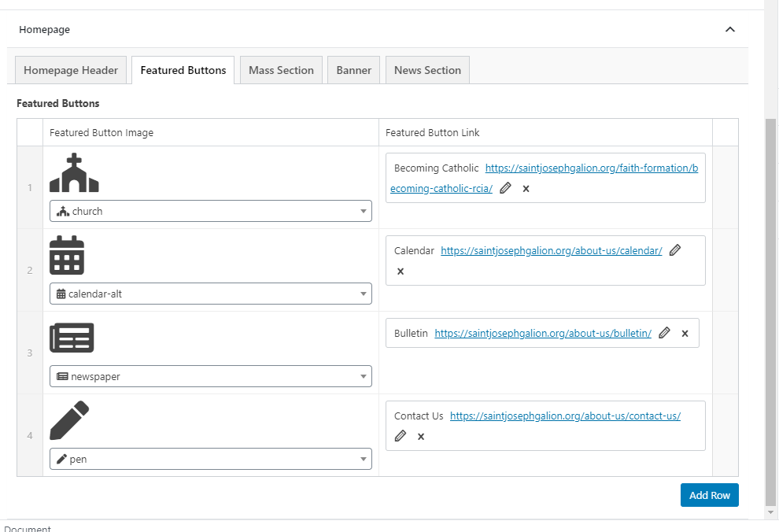Edit the Contact Us link pencil icon
The image size is (779, 532).
tap(401, 436)
